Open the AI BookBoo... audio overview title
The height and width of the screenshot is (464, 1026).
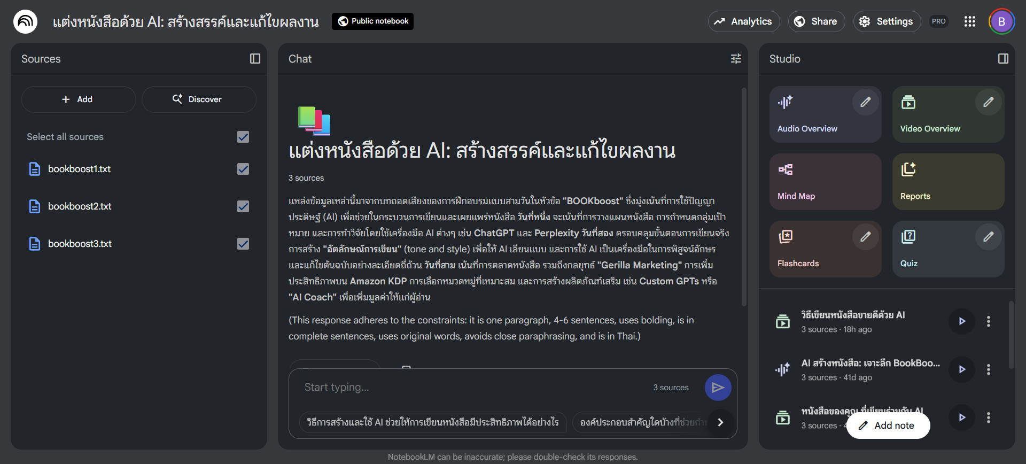click(x=870, y=363)
